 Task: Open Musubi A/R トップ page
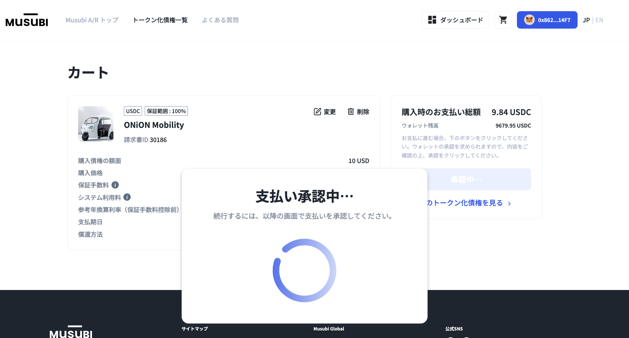[x=92, y=20]
